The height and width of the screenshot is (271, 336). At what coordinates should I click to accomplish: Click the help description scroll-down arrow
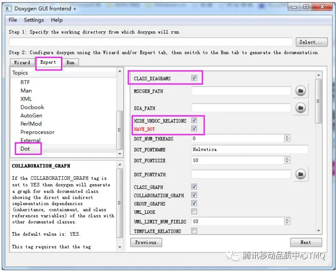click(x=120, y=247)
